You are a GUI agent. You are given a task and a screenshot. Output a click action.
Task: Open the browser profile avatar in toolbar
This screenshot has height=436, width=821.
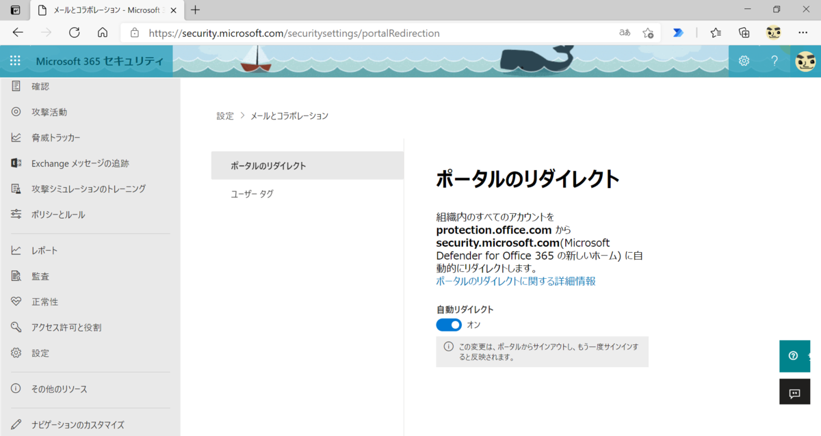pos(774,32)
